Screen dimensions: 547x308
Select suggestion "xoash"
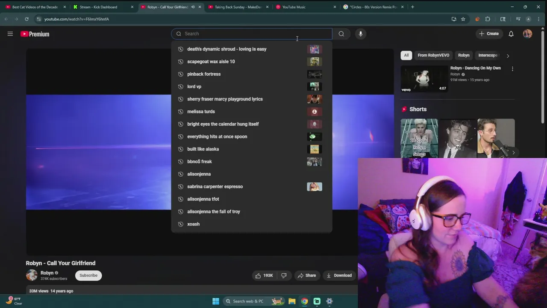(x=252, y=224)
